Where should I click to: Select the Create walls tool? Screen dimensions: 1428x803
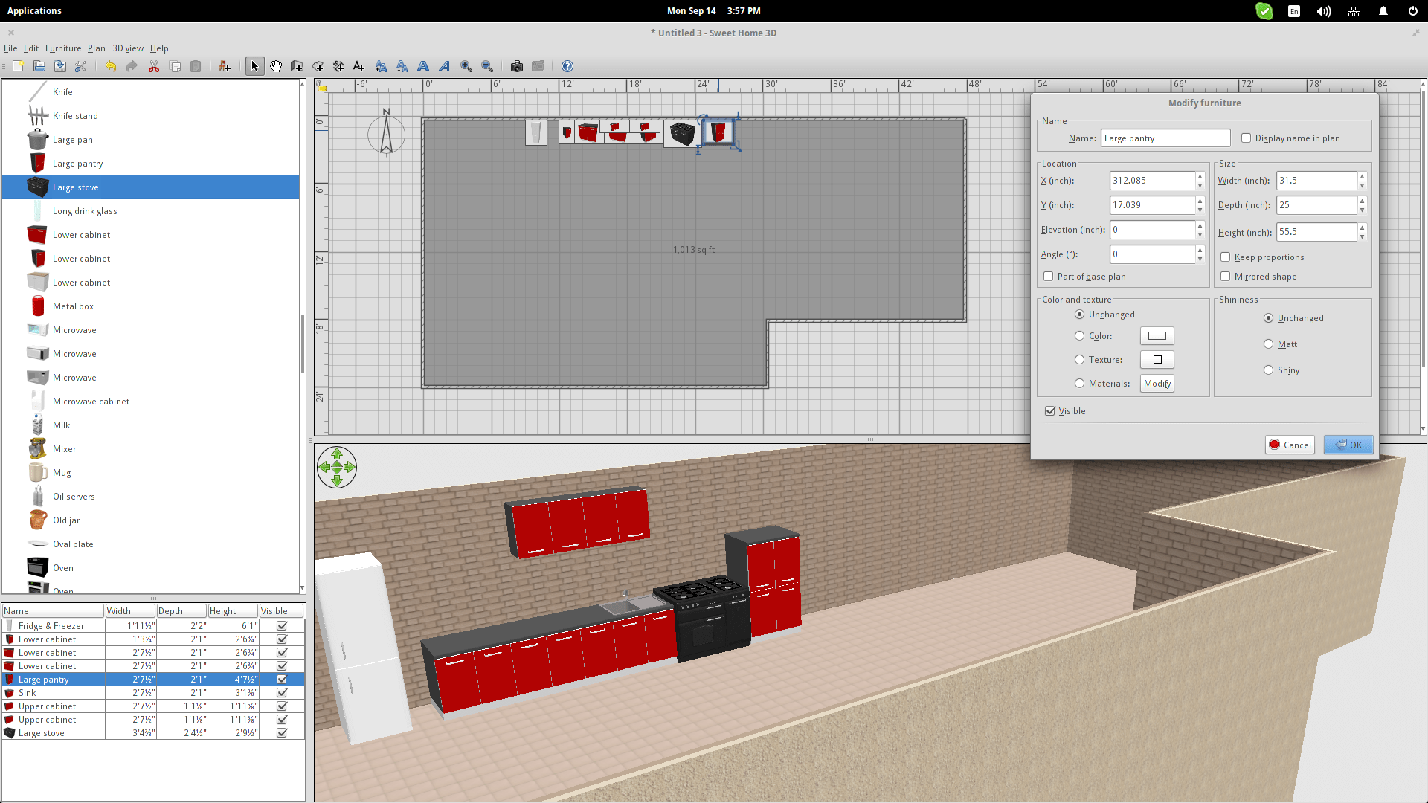click(x=297, y=66)
